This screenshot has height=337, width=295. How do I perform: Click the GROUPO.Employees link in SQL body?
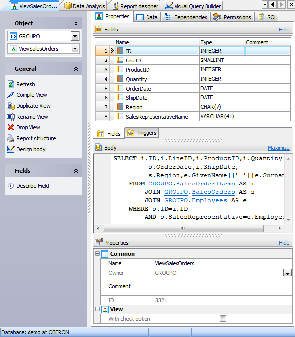[196, 201]
